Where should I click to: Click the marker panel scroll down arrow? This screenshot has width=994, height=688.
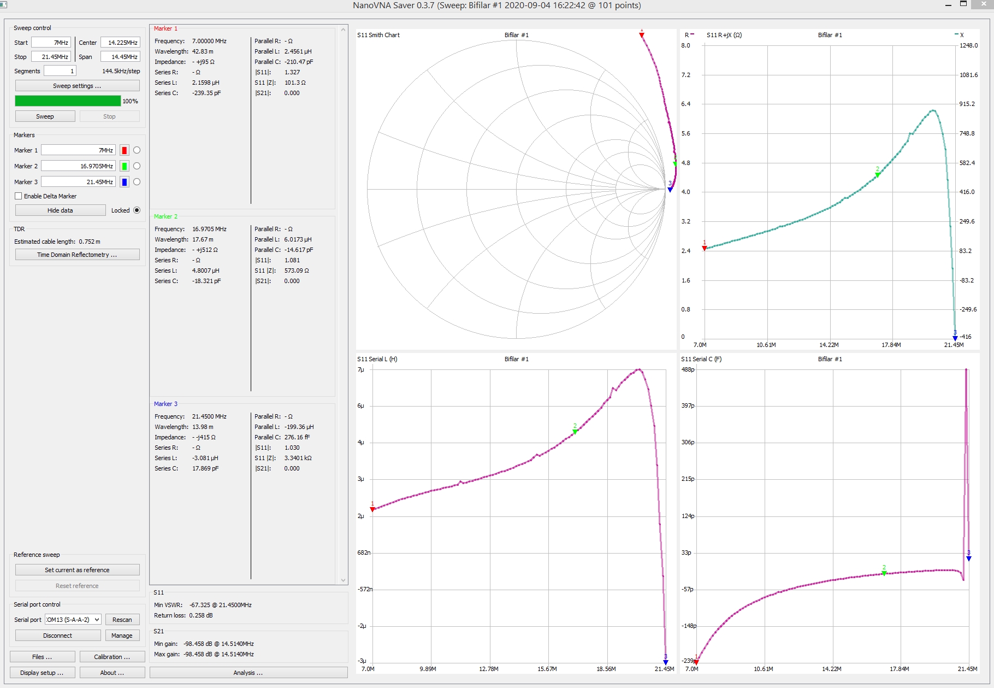(344, 580)
